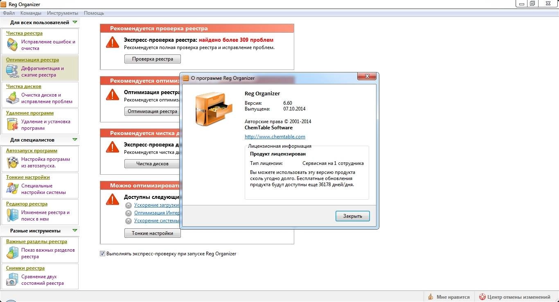Open the Чистка дисков heading link
This screenshot has height=302, width=559.
23,86
